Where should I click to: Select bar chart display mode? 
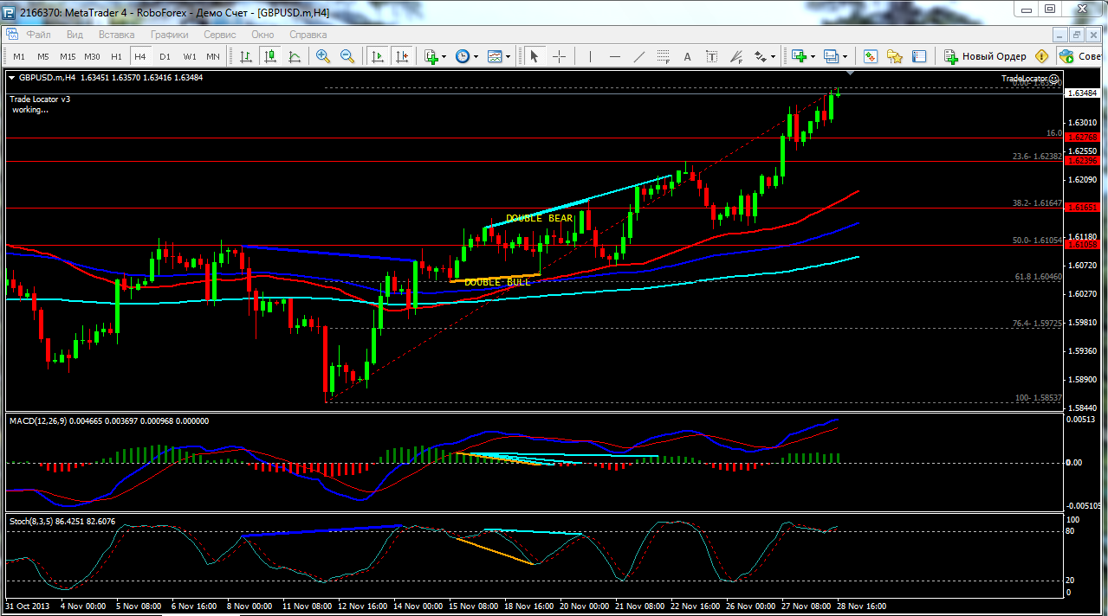(246, 56)
